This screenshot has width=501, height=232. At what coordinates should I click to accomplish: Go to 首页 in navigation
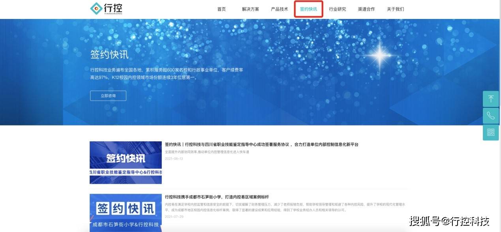point(221,9)
